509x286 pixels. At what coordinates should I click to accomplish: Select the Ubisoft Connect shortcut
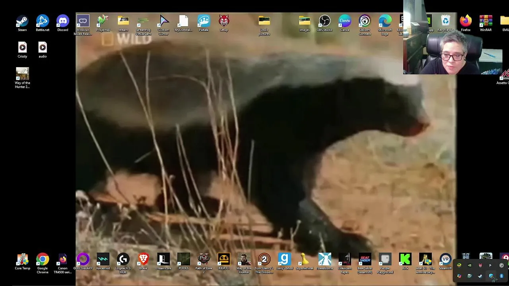tap(365, 25)
